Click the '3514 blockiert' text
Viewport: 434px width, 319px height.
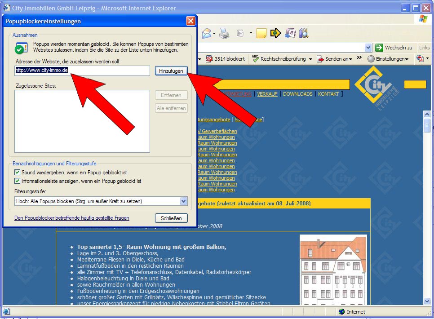[x=230, y=59]
